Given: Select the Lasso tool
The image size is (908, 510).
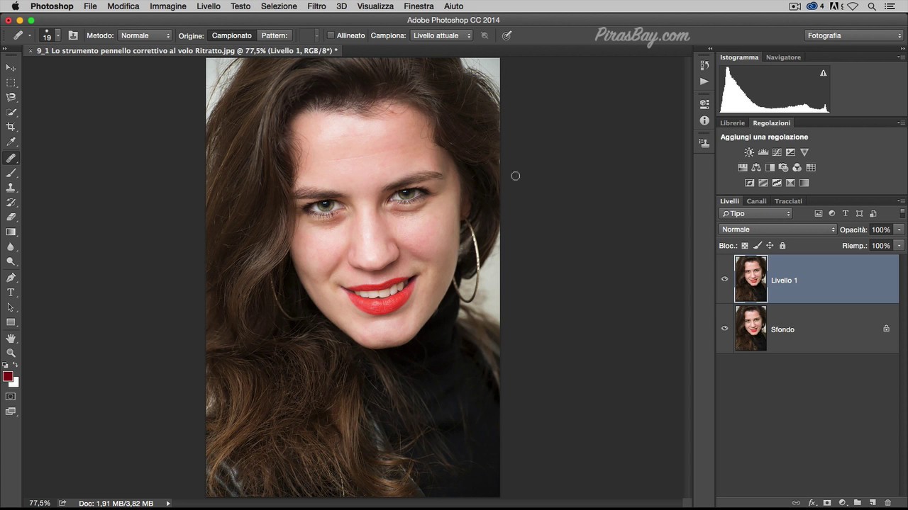Looking at the screenshot, I should coord(11,97).
